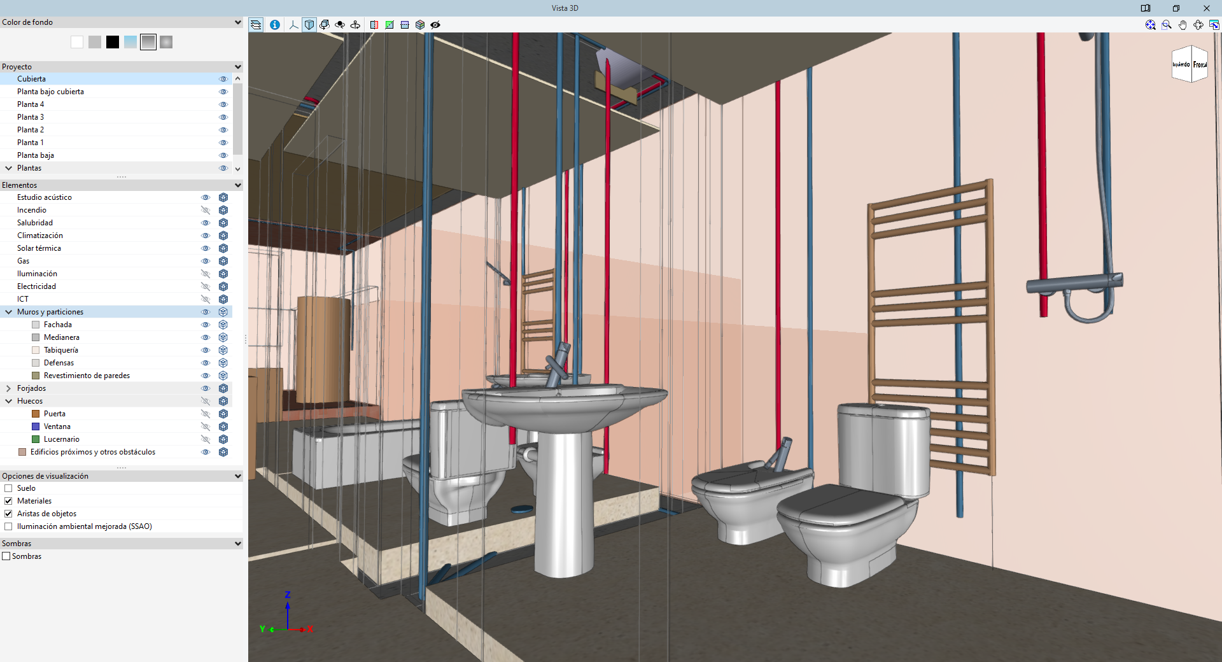Activate the zoom window magnifier tool
1222x662 pixels.
(1167, 25)
